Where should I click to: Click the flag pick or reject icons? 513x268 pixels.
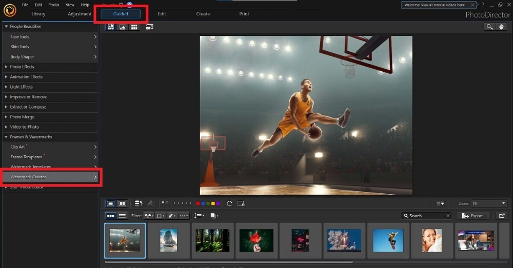click(x=165, y=203)
